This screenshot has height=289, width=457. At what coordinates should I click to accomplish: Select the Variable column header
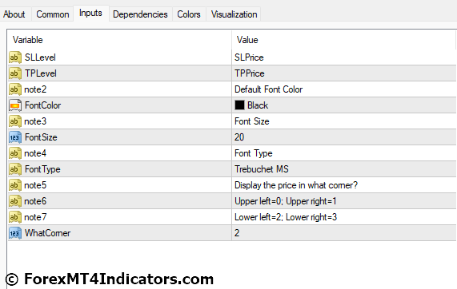[x=119, y=40]
